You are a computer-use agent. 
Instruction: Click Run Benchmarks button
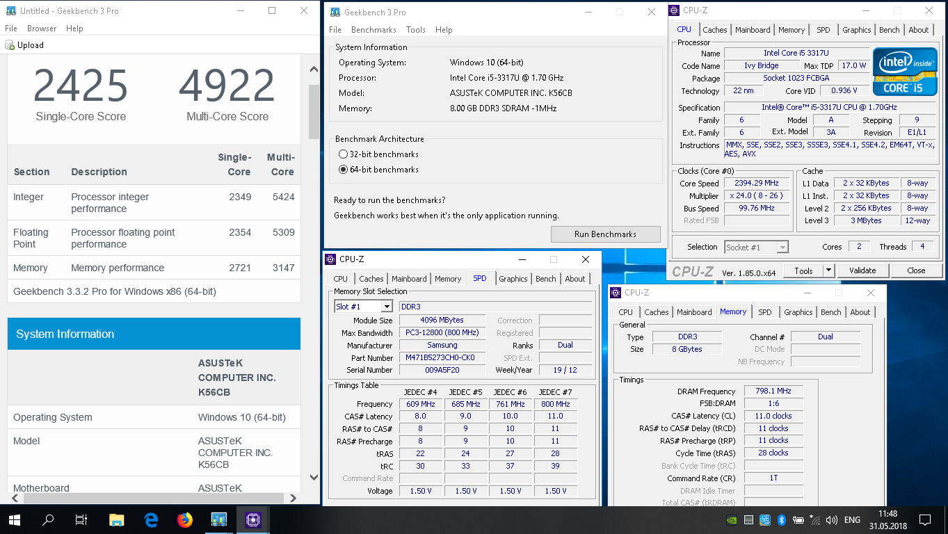tap(605, 234)
